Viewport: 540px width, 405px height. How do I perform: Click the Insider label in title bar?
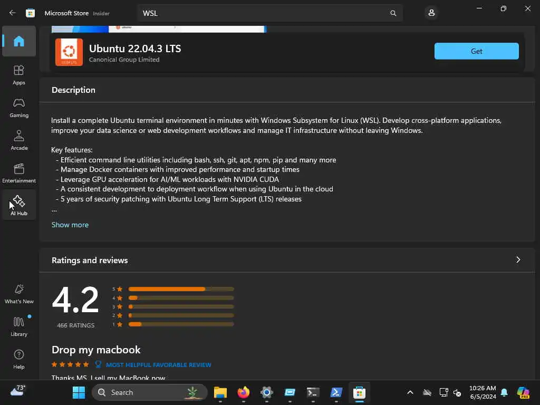click(101, 13)
